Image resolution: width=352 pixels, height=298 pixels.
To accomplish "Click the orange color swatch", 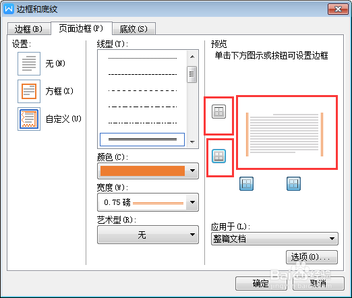I will coord(142,171).
